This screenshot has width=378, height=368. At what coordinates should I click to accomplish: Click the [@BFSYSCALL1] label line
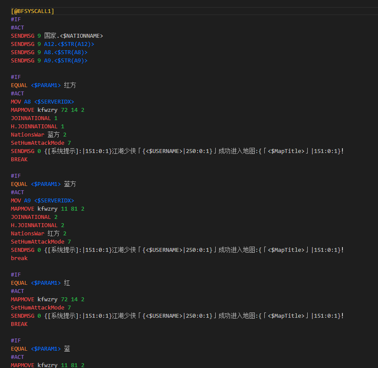(33, 11)
